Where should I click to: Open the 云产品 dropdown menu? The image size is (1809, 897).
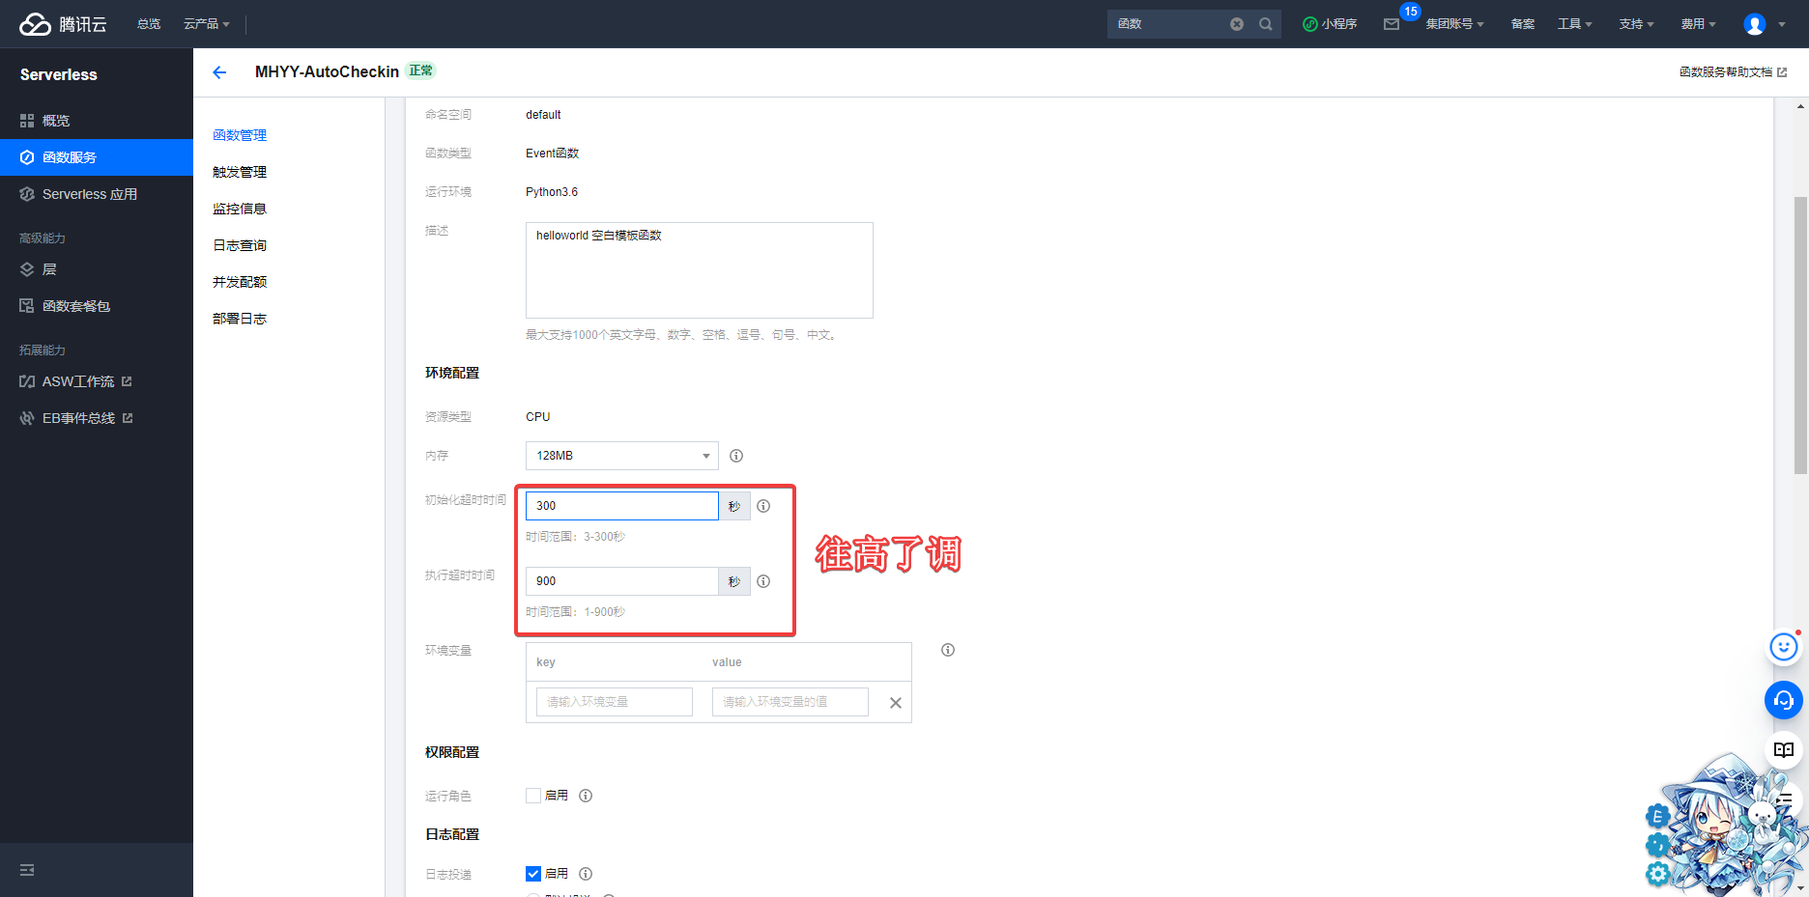(x=206, y=24)
